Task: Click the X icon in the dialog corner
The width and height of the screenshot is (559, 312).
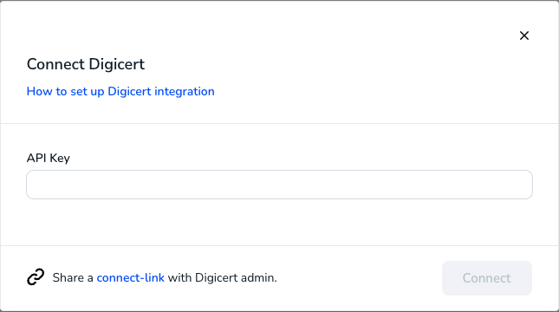Action: coord(524,36)
